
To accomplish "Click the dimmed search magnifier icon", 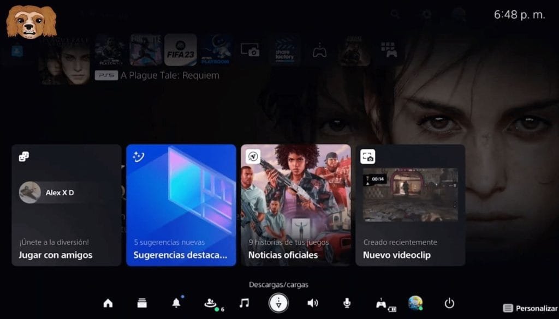I will (395, 14).
